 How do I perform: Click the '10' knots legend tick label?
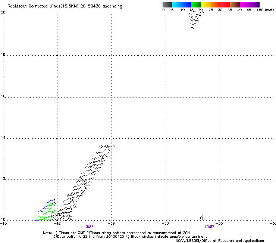pyautogui.click(x=182, y=10)
